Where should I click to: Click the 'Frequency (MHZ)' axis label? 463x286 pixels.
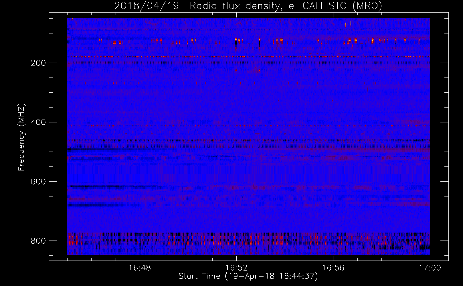click(x=21, y=137)
